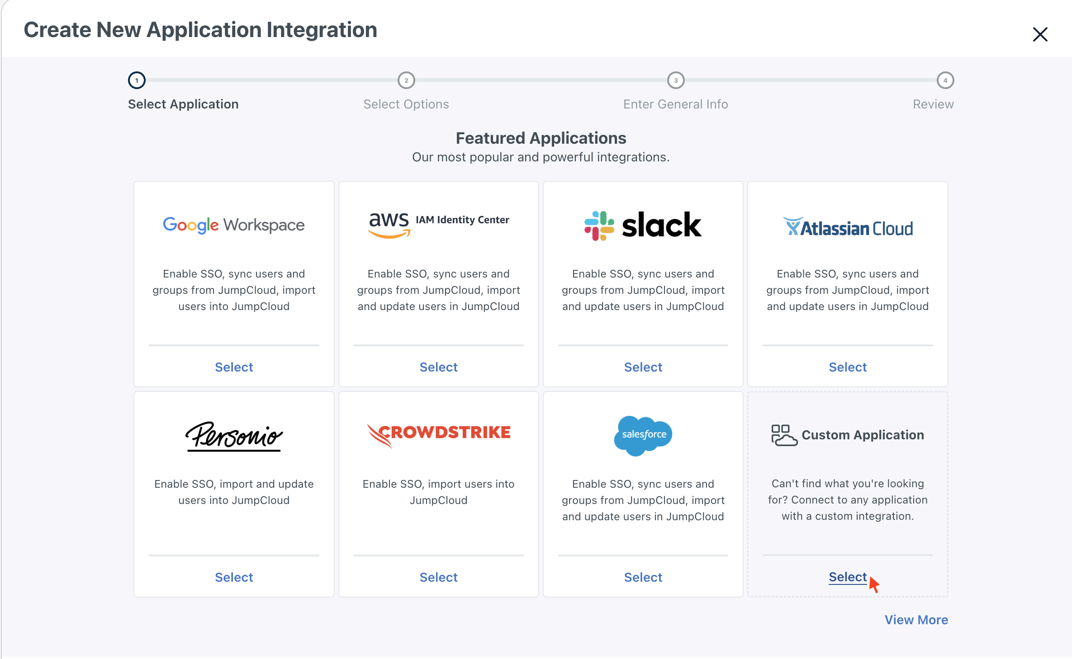Click the Atlassian Cloud logo
The height and width of the screenshot is (659, 1072).
[848, 227]
